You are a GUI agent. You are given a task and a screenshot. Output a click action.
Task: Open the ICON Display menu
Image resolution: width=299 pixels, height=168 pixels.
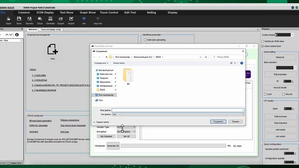(x=45, y=13)
